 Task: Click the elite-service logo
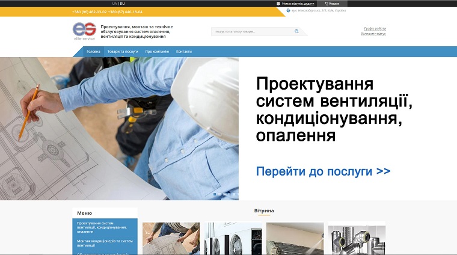tap(84, 31)
